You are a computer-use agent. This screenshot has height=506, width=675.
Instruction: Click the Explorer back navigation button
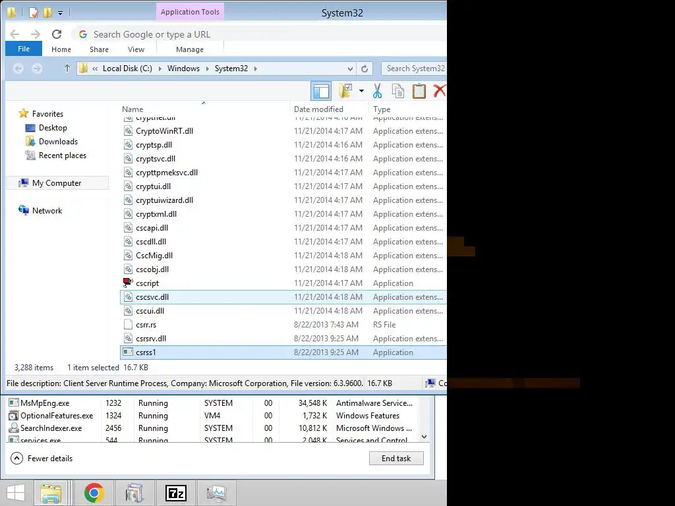click(18, 69)
